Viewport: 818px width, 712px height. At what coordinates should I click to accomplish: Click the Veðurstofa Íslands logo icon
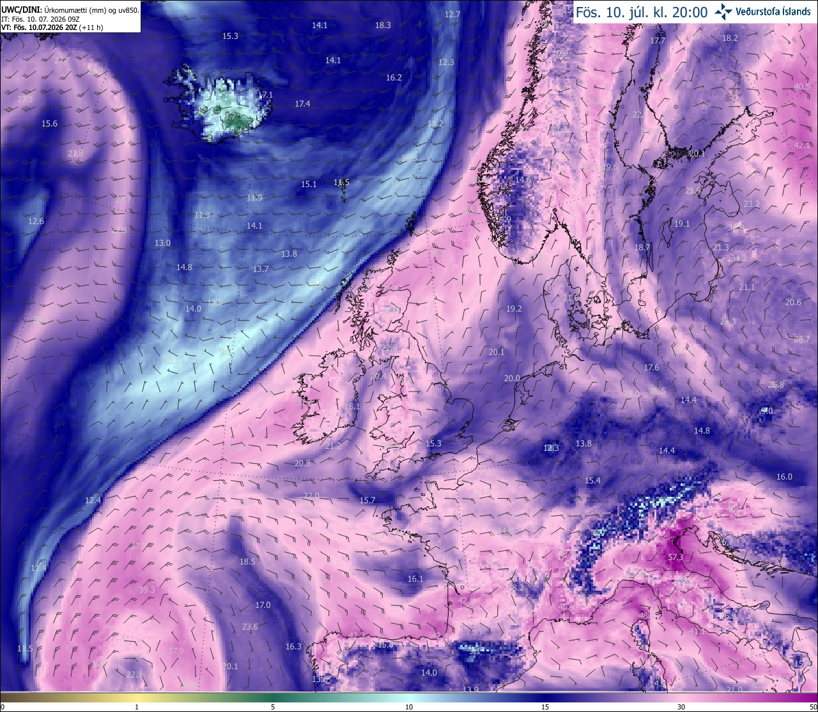pyautogui.click(x=723, y=11)
